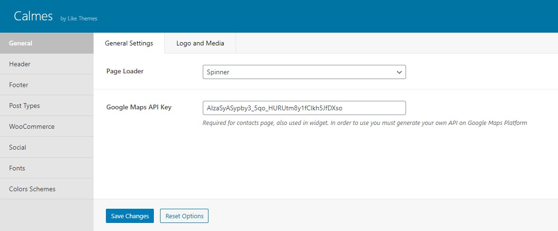Switch to the Logo and Media tab
The image size is (558, 231).
pyautogui.click(x=200, y=43)
